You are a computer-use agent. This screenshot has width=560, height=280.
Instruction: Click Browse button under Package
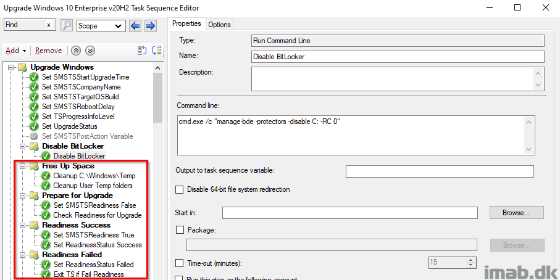tap(516, 245)
